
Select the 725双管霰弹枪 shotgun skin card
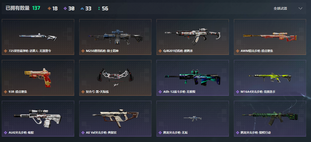[38, 37]
